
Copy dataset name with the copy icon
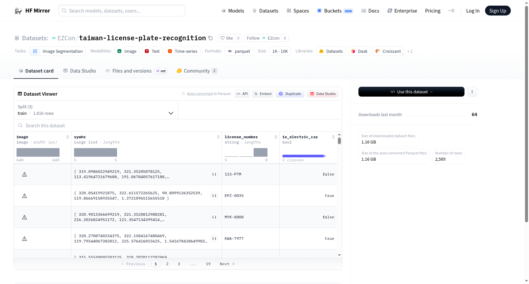210,38
